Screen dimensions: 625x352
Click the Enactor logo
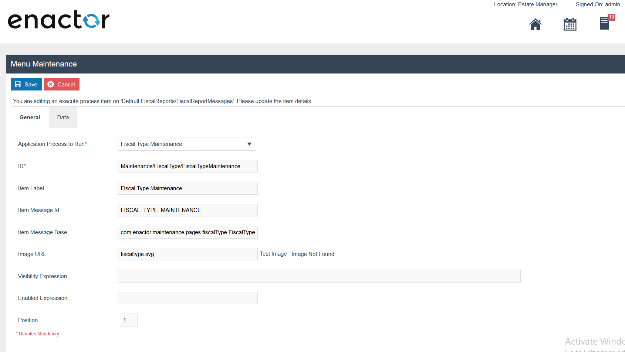coord(59,20)
